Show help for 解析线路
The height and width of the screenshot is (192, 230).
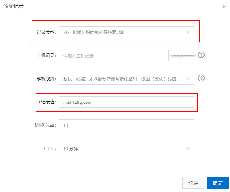pos(201,78)
